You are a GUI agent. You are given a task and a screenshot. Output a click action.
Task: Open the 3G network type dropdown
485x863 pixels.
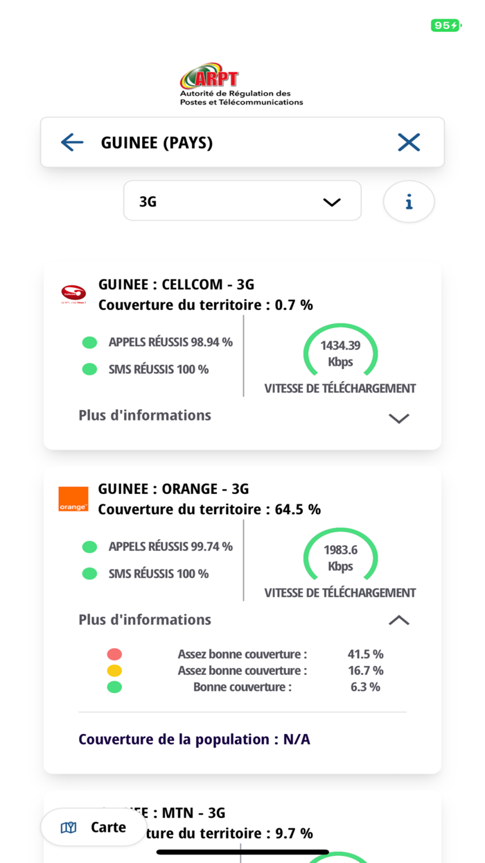tap(242, 201)
